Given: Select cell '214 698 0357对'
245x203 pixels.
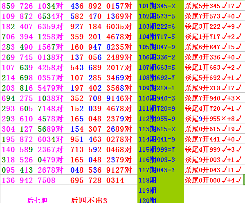Looking at the screenshot, I should pos(34,78).
